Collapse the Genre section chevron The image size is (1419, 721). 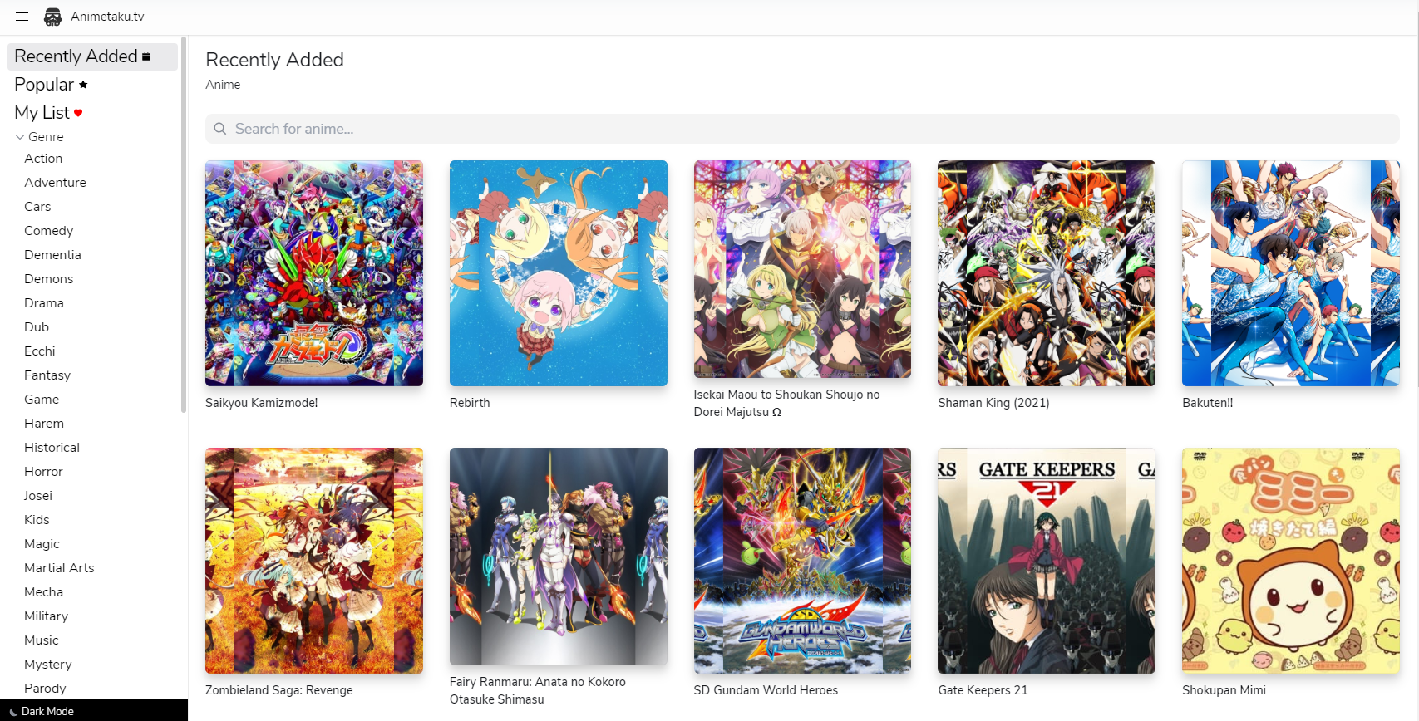(x=20, y=137)
